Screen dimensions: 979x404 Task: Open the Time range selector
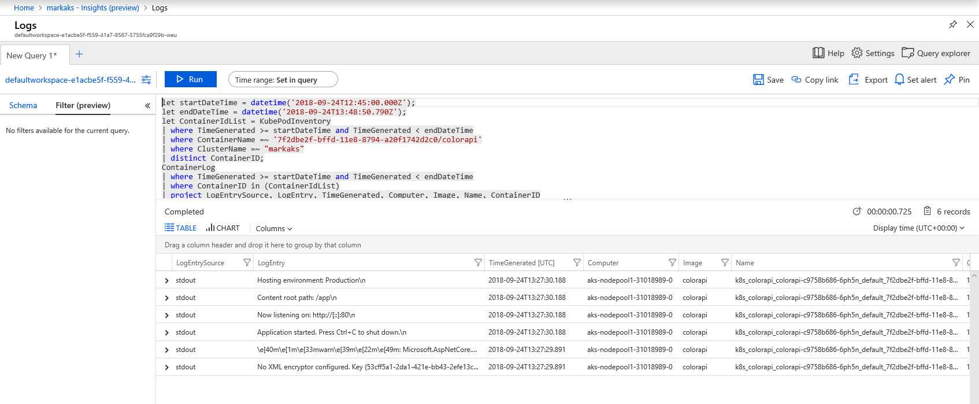coord(283,80)
